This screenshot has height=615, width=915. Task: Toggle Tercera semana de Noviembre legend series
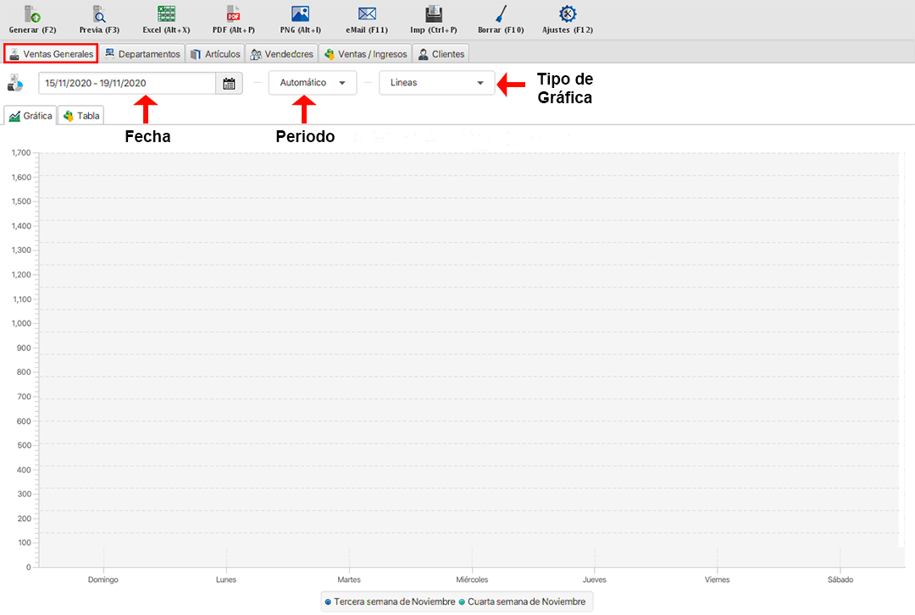pyautogui.click(x=390, y=601)
